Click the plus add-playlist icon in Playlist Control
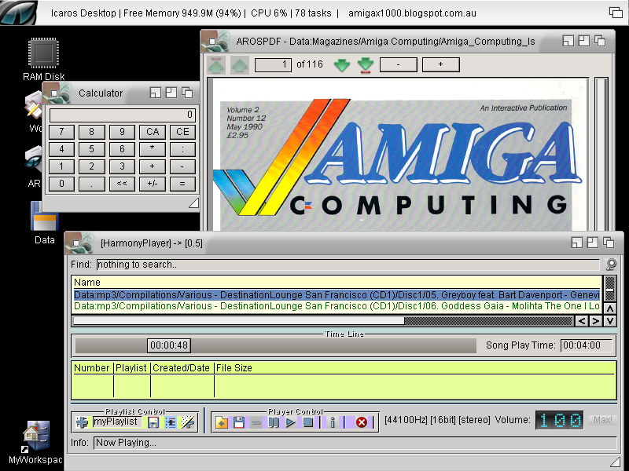Image resolution: width=629 pixels, height=471 pixels. 82,422
